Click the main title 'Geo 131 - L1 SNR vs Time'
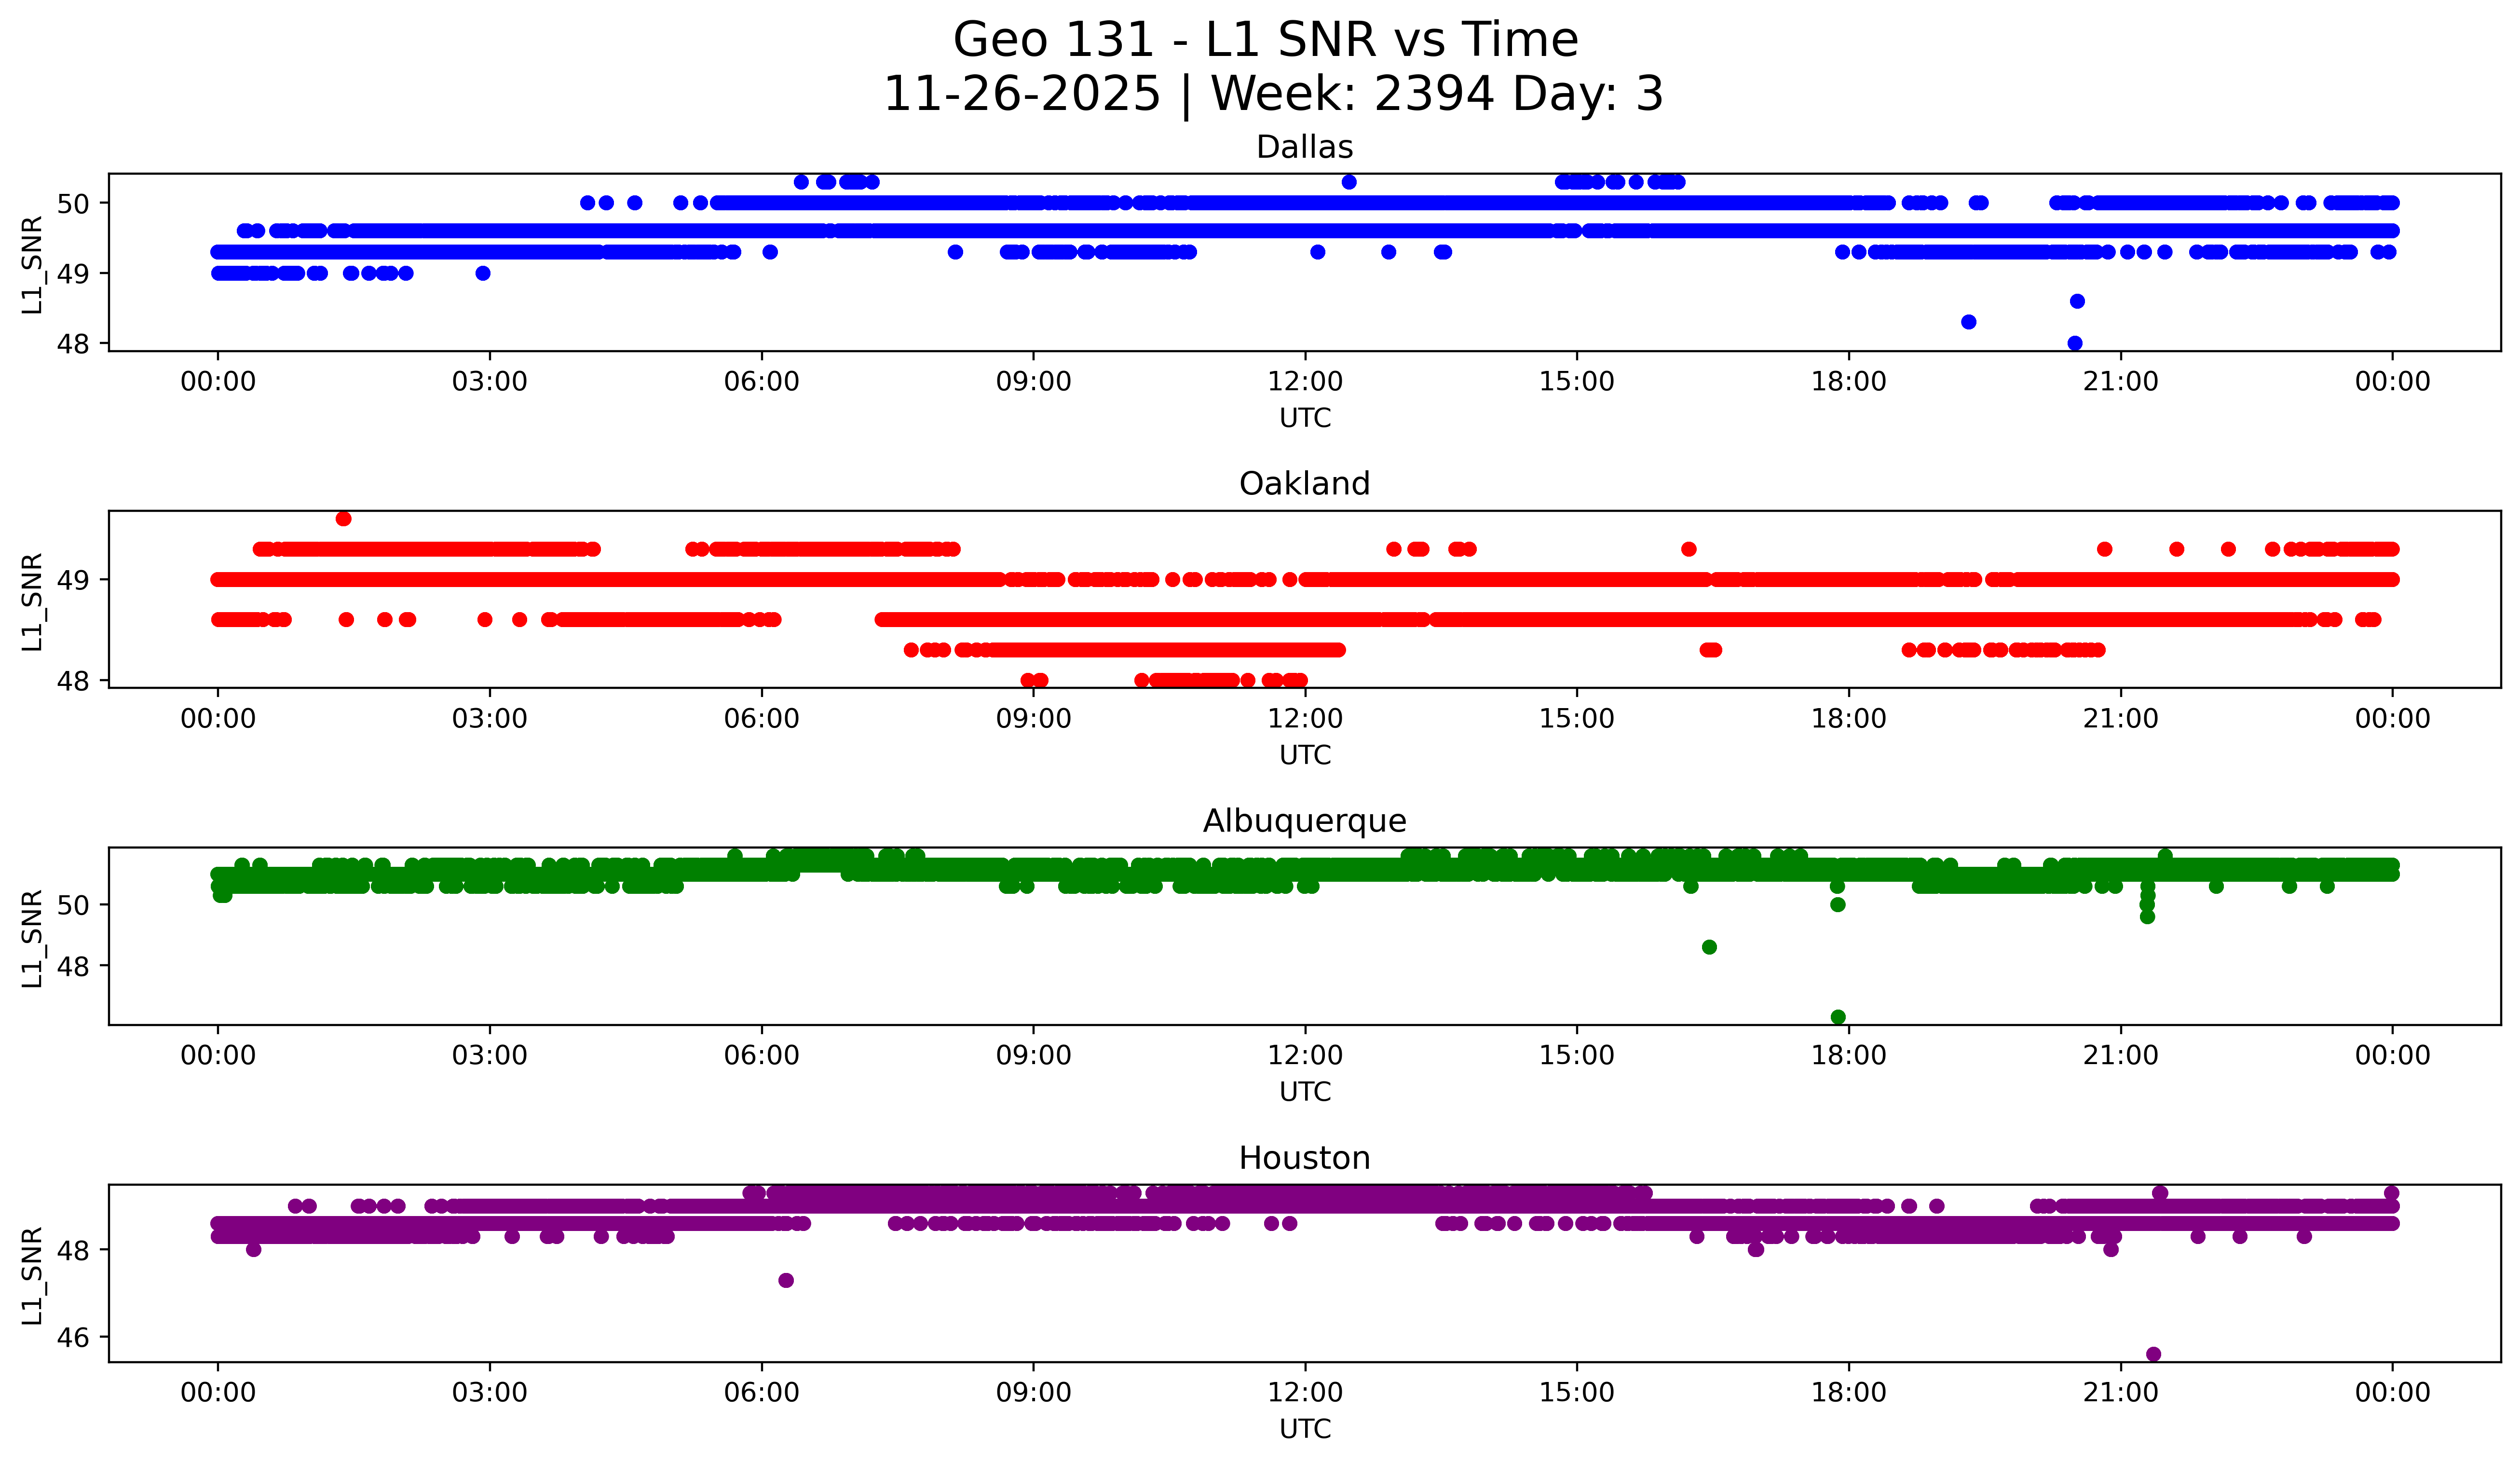Viewport: 2520px width, 1463px height. click(x=1265, y=41)
